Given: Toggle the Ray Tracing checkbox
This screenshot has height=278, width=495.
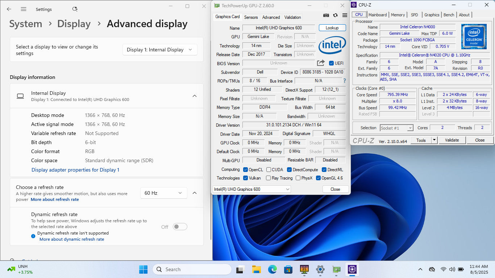Looking at the screenshot, I should (x=268, y=178).
